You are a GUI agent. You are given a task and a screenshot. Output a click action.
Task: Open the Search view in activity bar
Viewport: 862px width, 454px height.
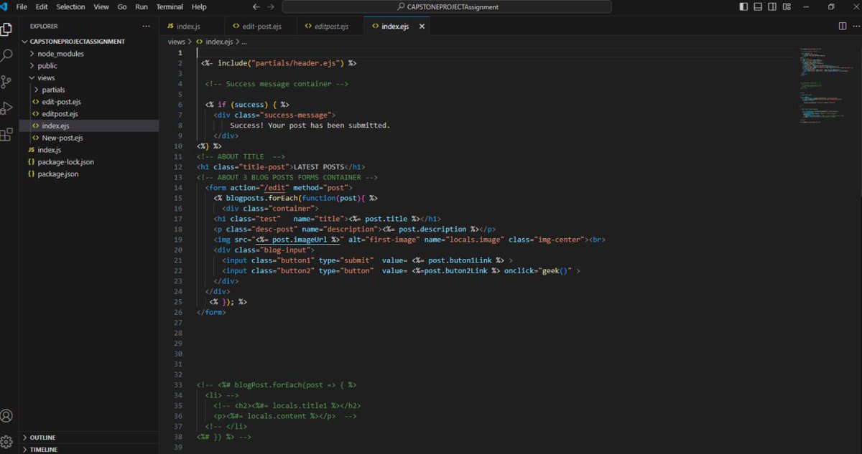[6, 55]
